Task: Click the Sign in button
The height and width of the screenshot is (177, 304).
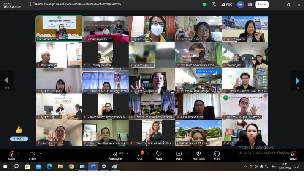Action: pos(261,5)
